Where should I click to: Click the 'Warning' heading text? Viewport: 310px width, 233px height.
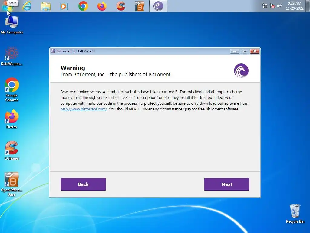coord(73,68)
